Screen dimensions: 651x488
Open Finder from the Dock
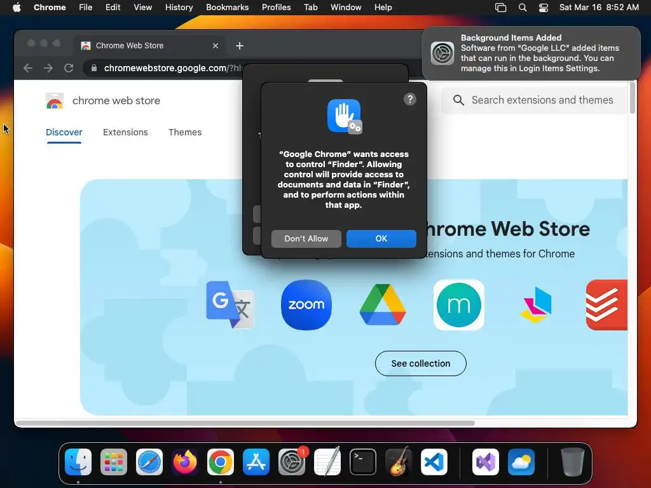(x=78, y=462)
